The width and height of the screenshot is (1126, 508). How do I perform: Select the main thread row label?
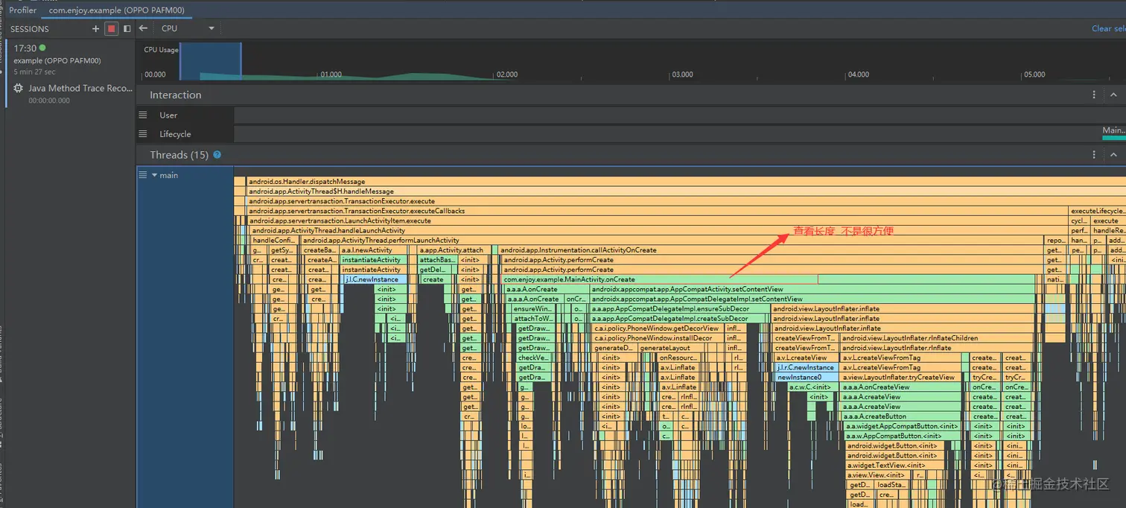(169, 175)
